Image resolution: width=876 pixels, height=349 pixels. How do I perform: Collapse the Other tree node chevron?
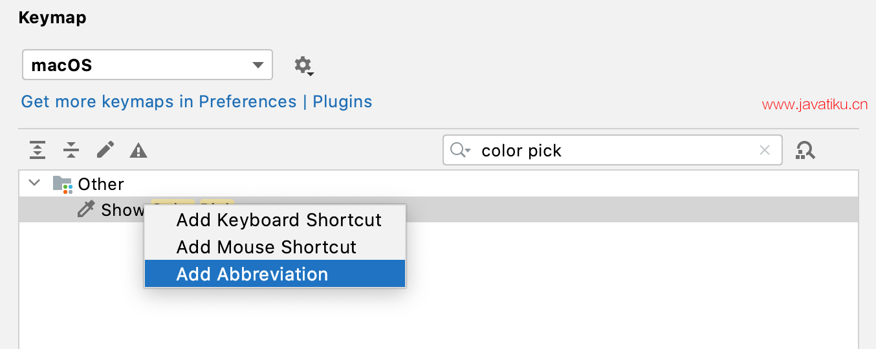pyautogui.click(x=35, y=184)
